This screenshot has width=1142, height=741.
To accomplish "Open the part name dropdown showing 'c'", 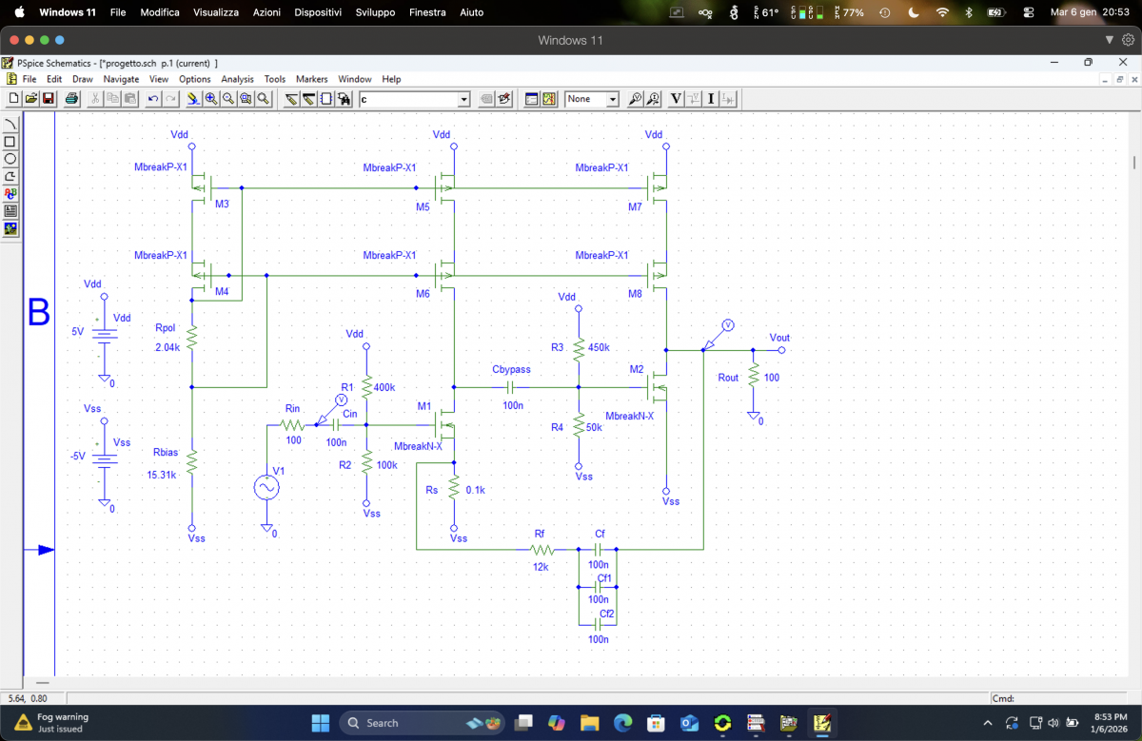I will click(463, 99).
